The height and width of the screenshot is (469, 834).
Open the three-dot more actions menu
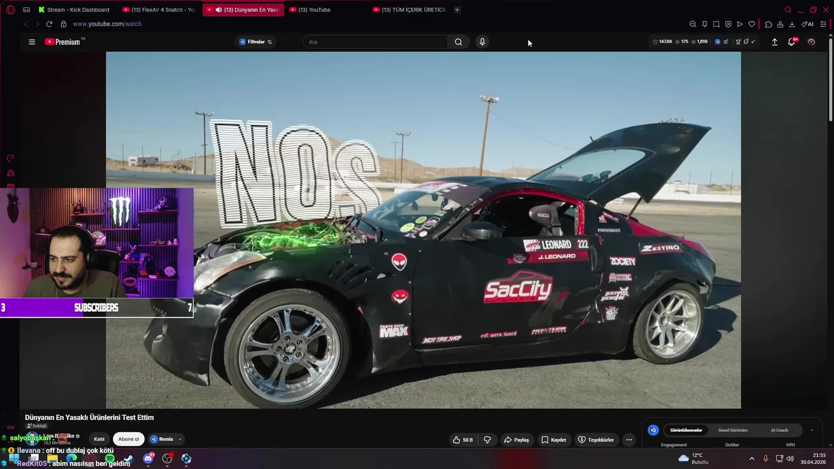pos(629,440)
